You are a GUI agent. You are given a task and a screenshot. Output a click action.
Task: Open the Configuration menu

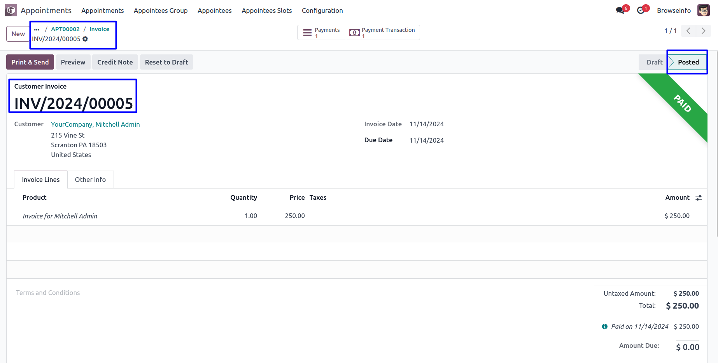pos(322,10)
